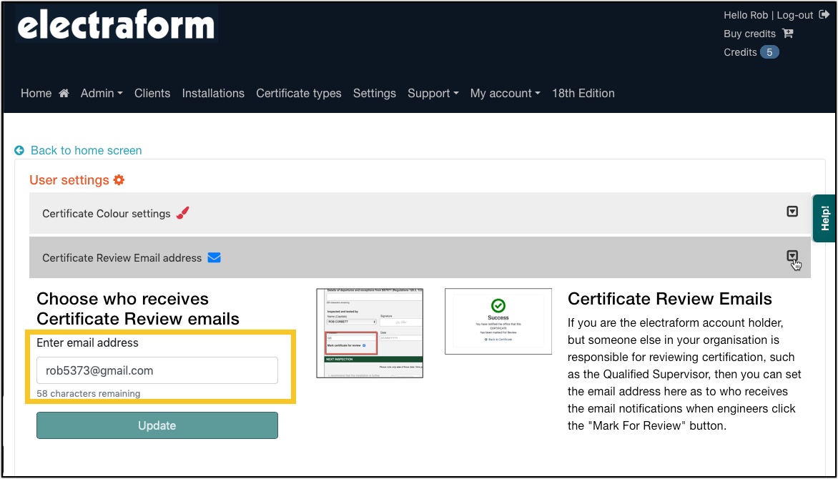Click the Certificate Review envelope icon
Image resolution: width=838 pixels, height=479 pixels.
(214, 257)
